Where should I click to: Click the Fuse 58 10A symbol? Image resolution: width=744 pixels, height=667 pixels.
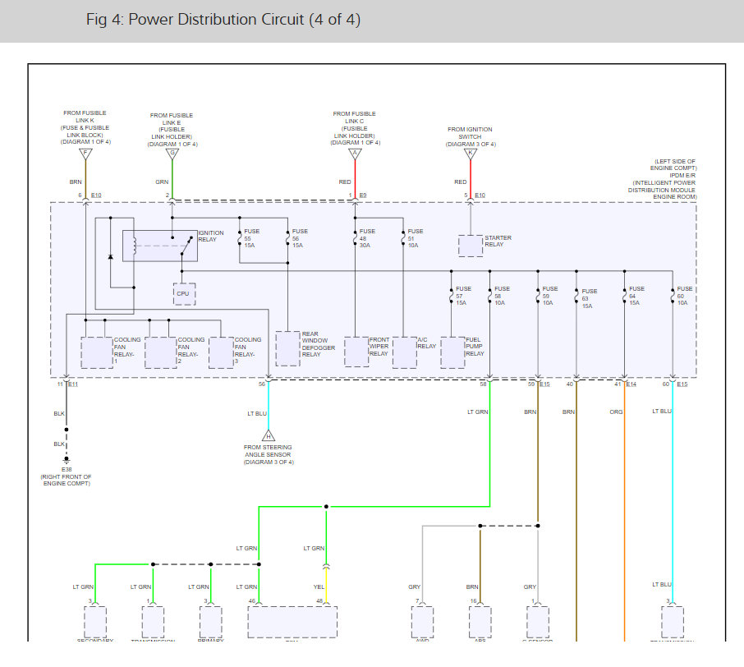point(489,296)
